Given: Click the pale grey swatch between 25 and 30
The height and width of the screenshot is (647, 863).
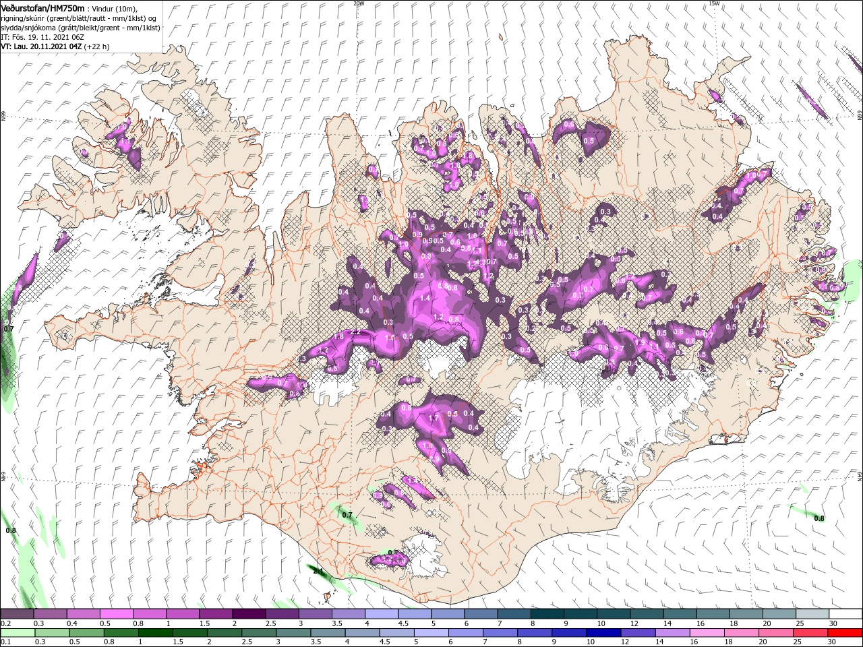Looking at the screenshot, I should pos(812,614).
